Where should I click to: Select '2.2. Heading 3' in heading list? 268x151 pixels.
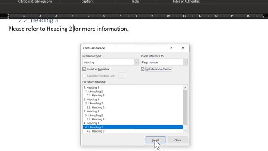point(133,107)
